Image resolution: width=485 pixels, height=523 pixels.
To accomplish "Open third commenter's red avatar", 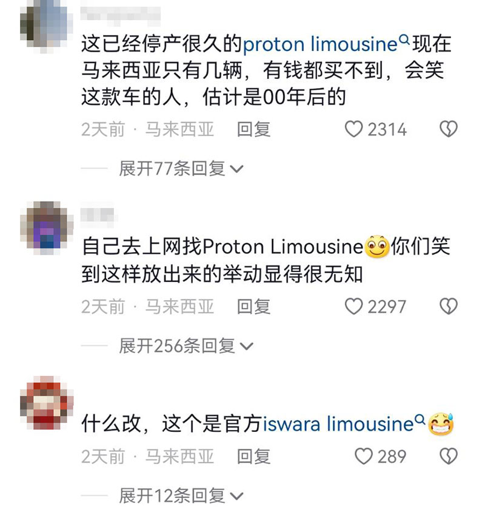I will (x=47, y=403).
